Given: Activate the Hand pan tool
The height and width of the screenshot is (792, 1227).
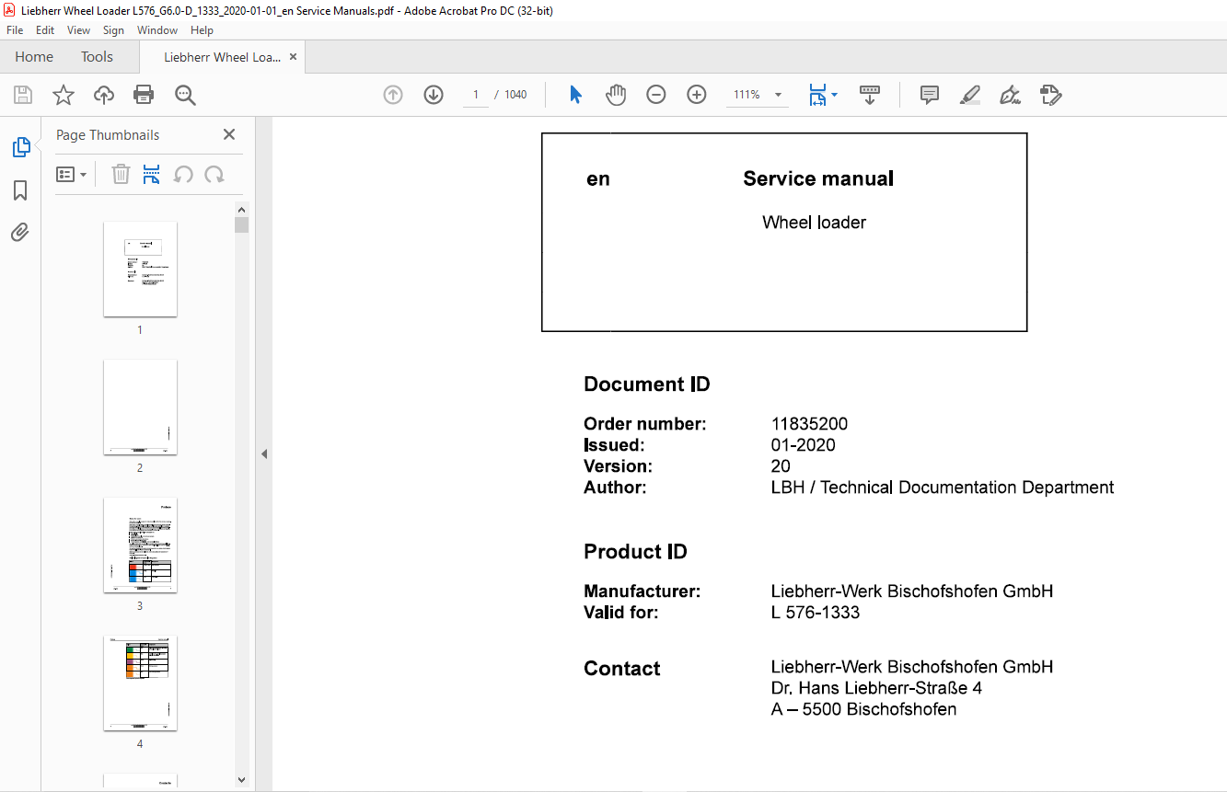Looking at the screenshot, I should 616,95.
